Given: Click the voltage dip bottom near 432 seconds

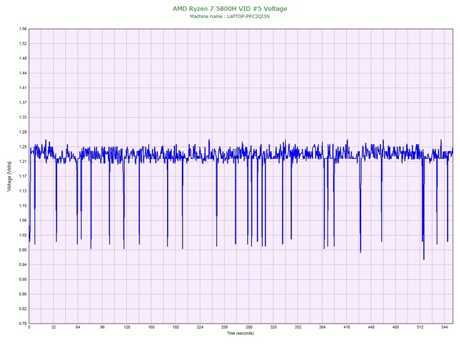Looking at the screenshot, I should 360,252.
